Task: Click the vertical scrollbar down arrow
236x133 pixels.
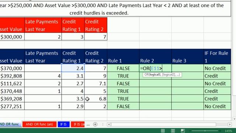Action: [235, 119]
